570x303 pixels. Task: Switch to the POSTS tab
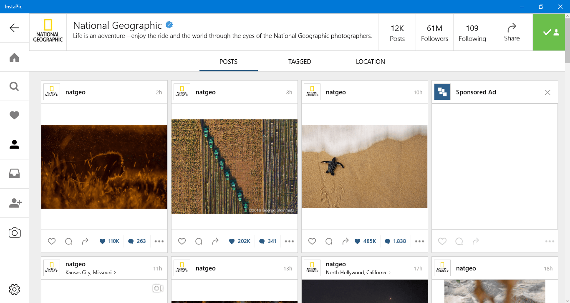[x=228, y=61]
